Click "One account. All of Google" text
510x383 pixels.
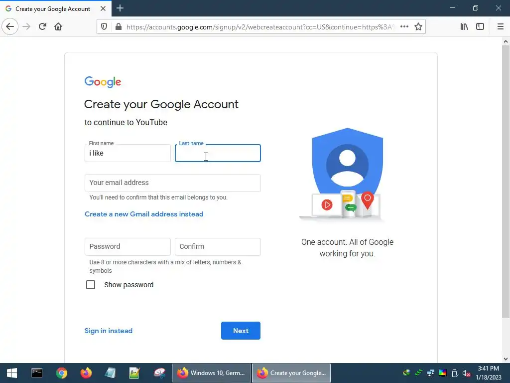pos(347,242)
